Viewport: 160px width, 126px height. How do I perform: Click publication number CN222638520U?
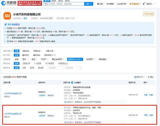pyautogui.click(x=84, y=96)
